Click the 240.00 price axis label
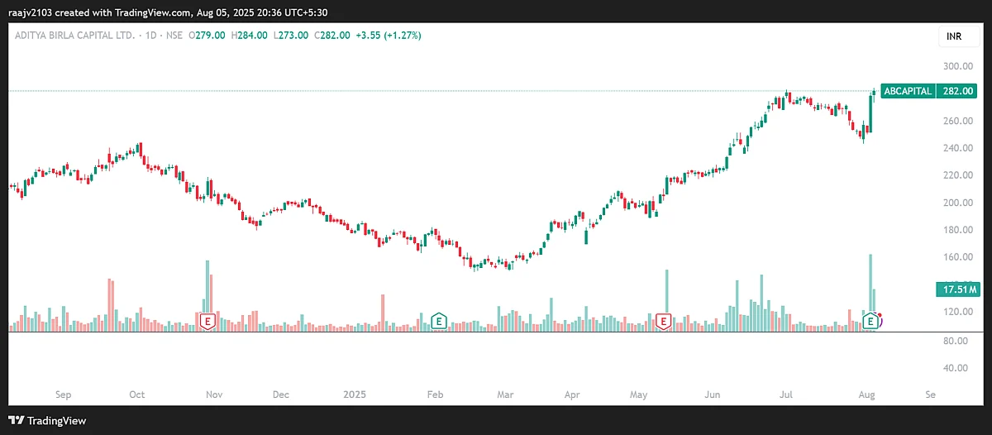The image size is (992, 435). pyautogui.click(x=956, y=148)
